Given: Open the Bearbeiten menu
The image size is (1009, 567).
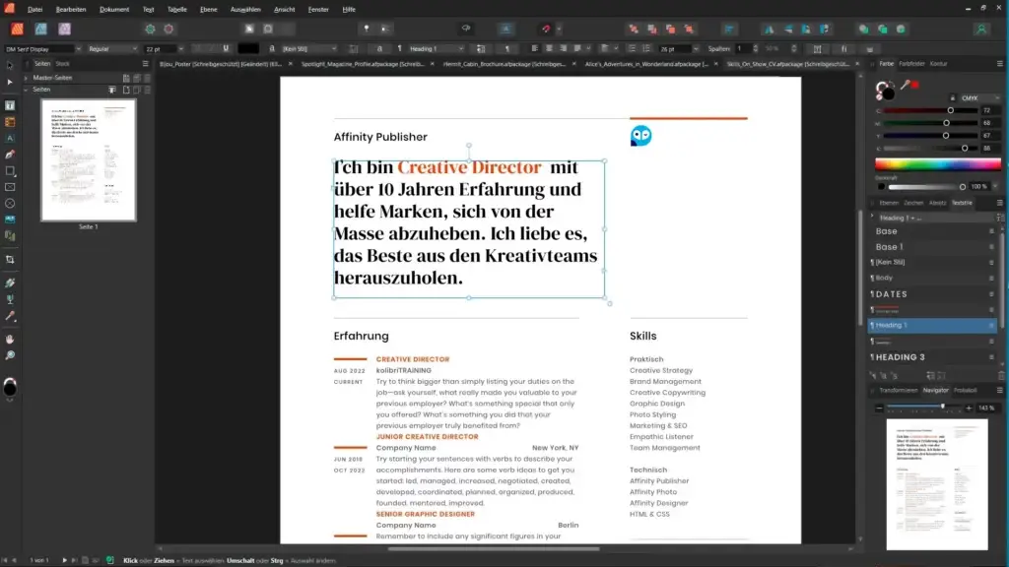Looking at the screenshot, I should [x=71, y=9].
